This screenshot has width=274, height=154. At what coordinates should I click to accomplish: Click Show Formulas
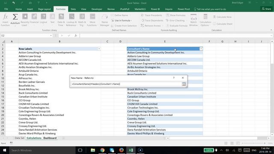[x=176, y=15]
